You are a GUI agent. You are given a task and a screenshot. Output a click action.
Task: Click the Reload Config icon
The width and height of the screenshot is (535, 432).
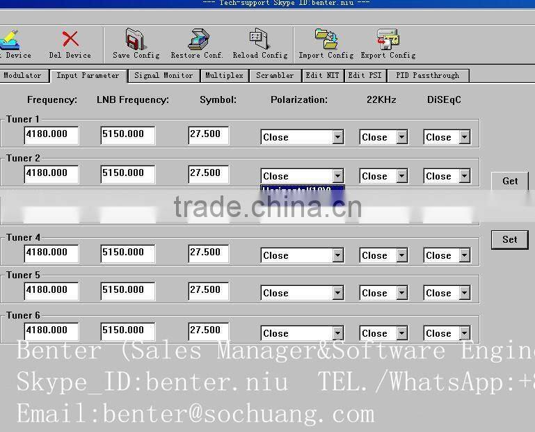[259, 38]
